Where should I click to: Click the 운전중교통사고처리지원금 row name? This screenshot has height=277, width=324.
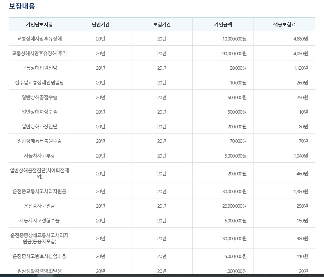click(x=39, y=192)
